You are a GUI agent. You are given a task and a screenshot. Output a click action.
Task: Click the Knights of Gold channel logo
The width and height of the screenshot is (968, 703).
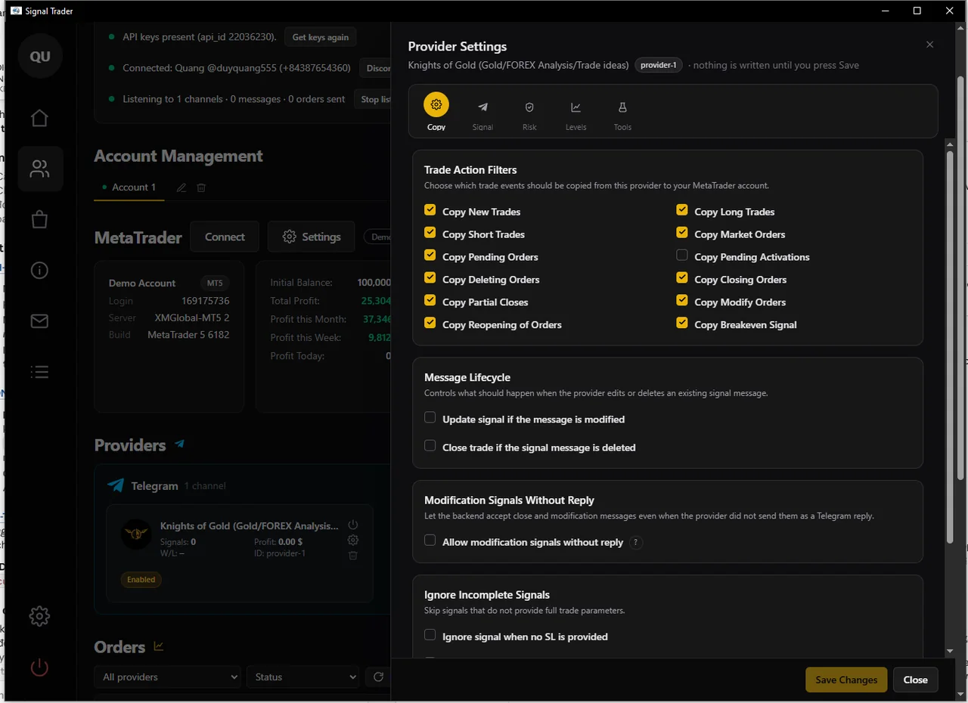137,534
